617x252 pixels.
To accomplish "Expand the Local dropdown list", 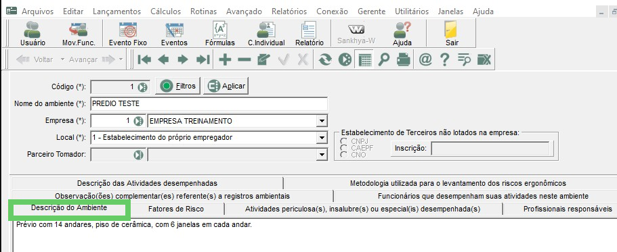I will click(x=322, y=138).
